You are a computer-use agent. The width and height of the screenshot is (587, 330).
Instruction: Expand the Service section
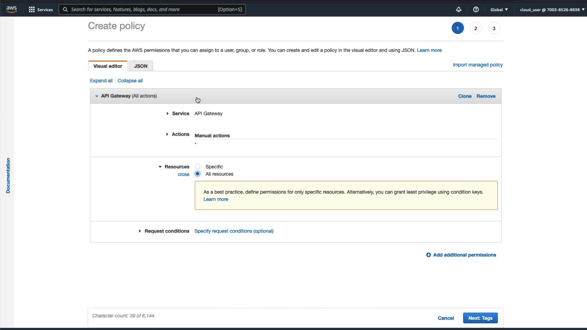168,113
